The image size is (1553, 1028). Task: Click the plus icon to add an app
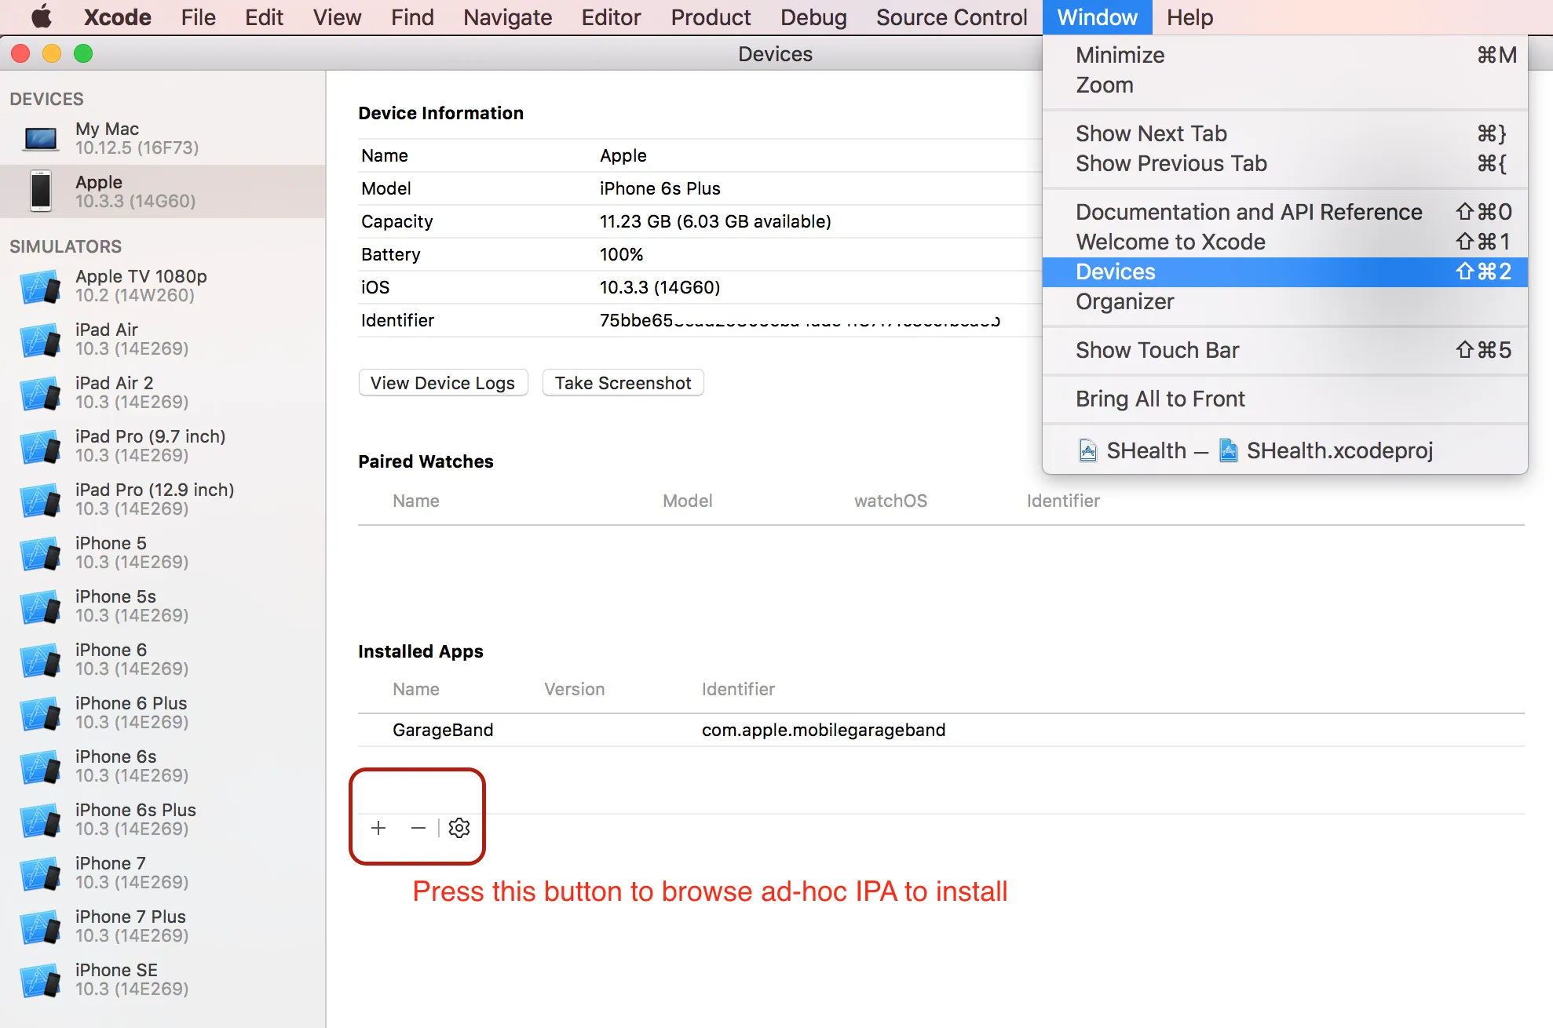click(378, 828)
